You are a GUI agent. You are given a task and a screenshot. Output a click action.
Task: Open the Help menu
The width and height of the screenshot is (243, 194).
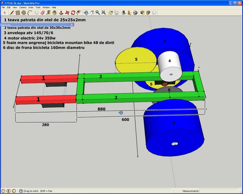[x=54, y=7]
